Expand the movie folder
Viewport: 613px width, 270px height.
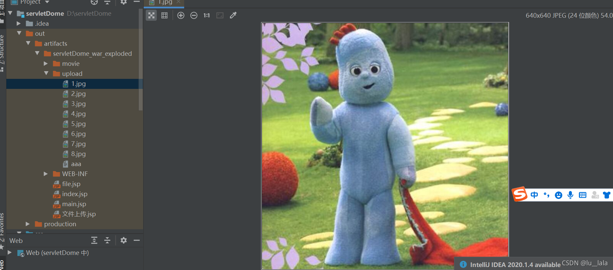pos(46,63)
